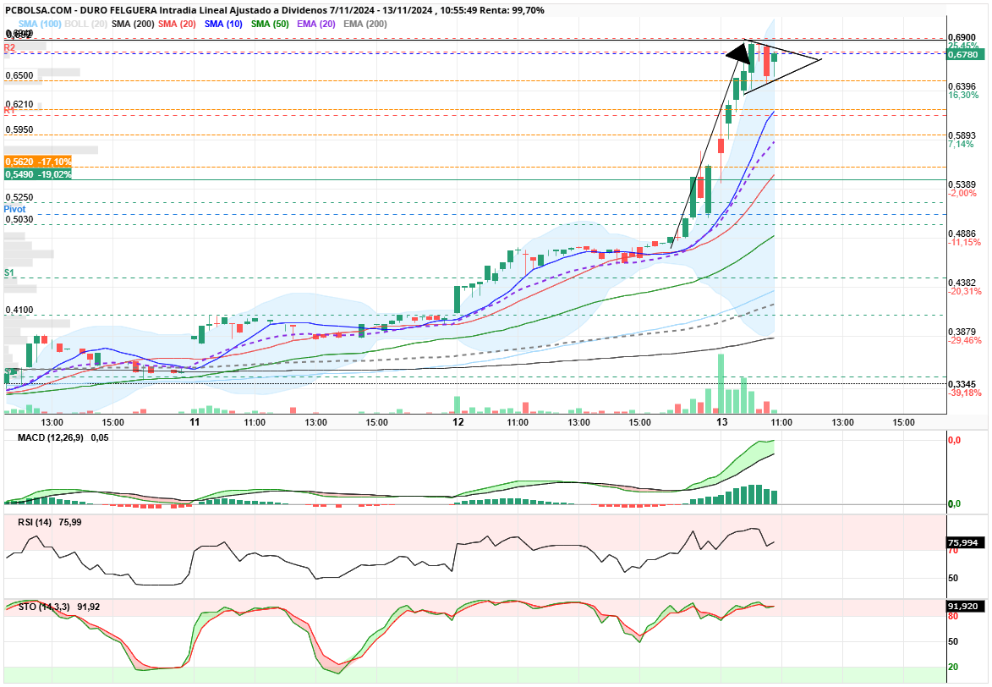Image resolution: width=992 pixels, height=687 pixels.
Task: Click the blue Pivot level label
Action: coord(15,210)
